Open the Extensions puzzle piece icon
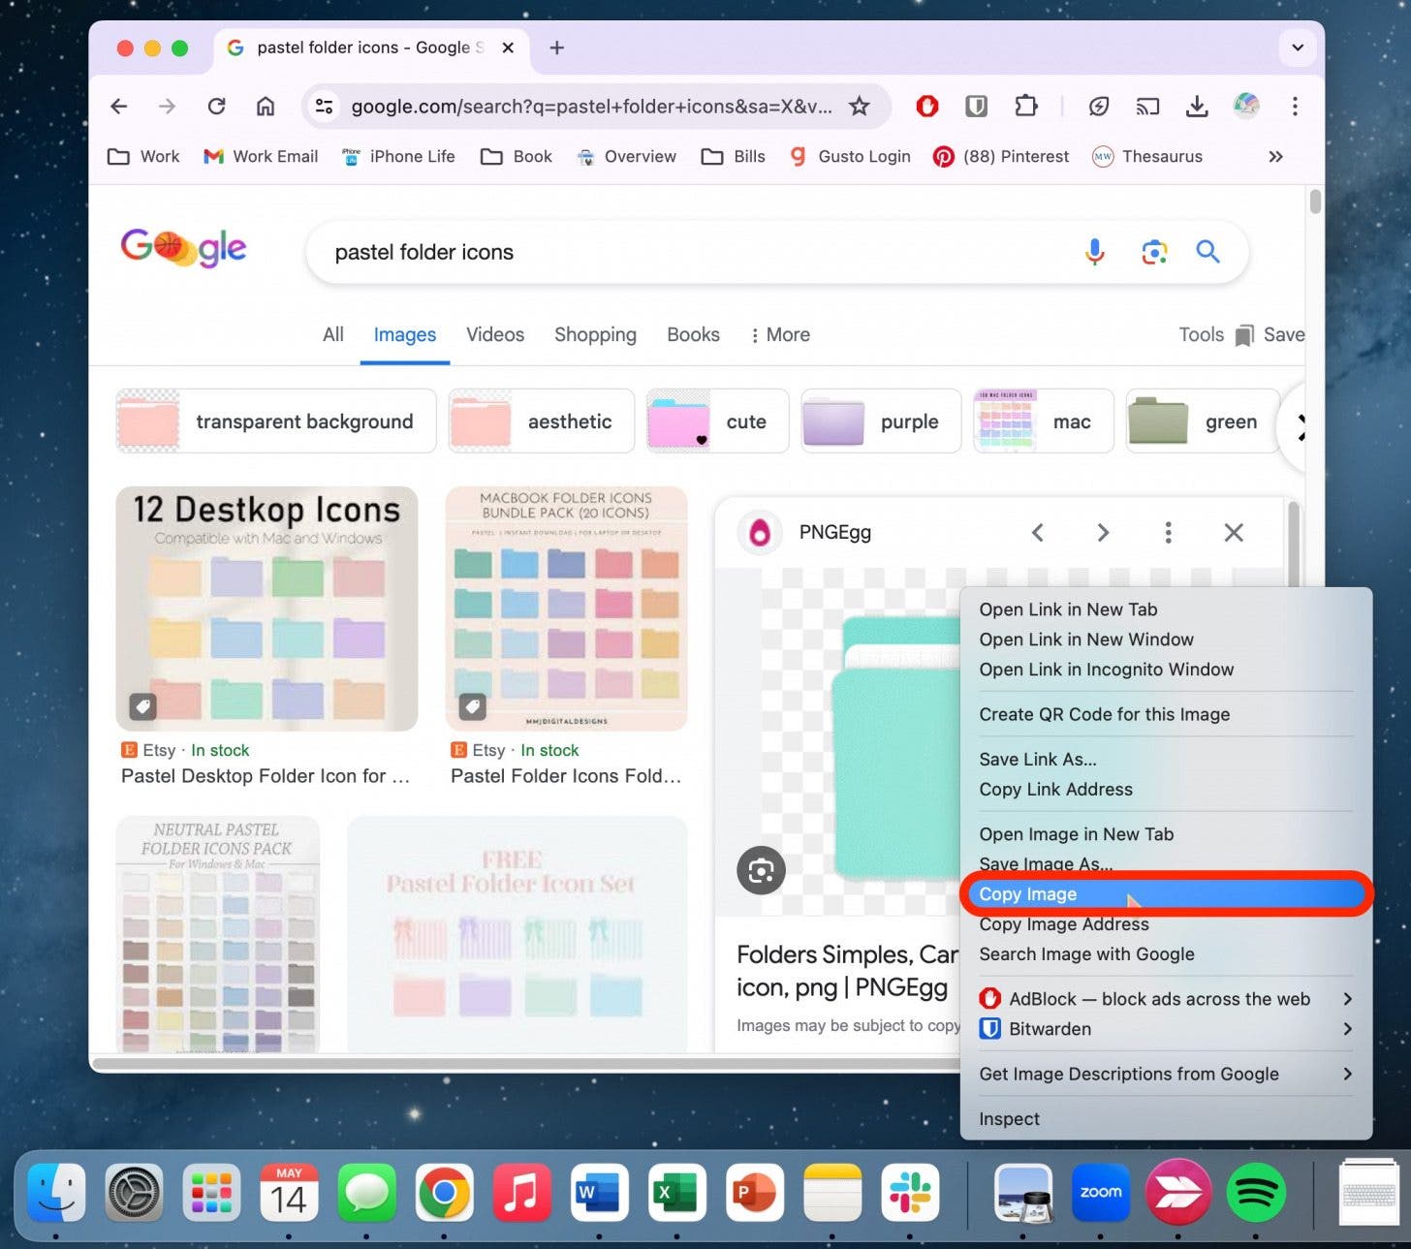This screenshot has height=1249, width=1411. pyautogui.click(x=1026, y=107)
